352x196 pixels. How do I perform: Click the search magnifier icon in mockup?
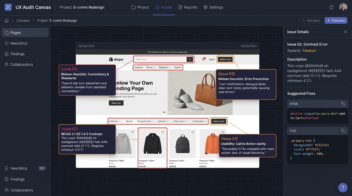[x=190, y=59]
